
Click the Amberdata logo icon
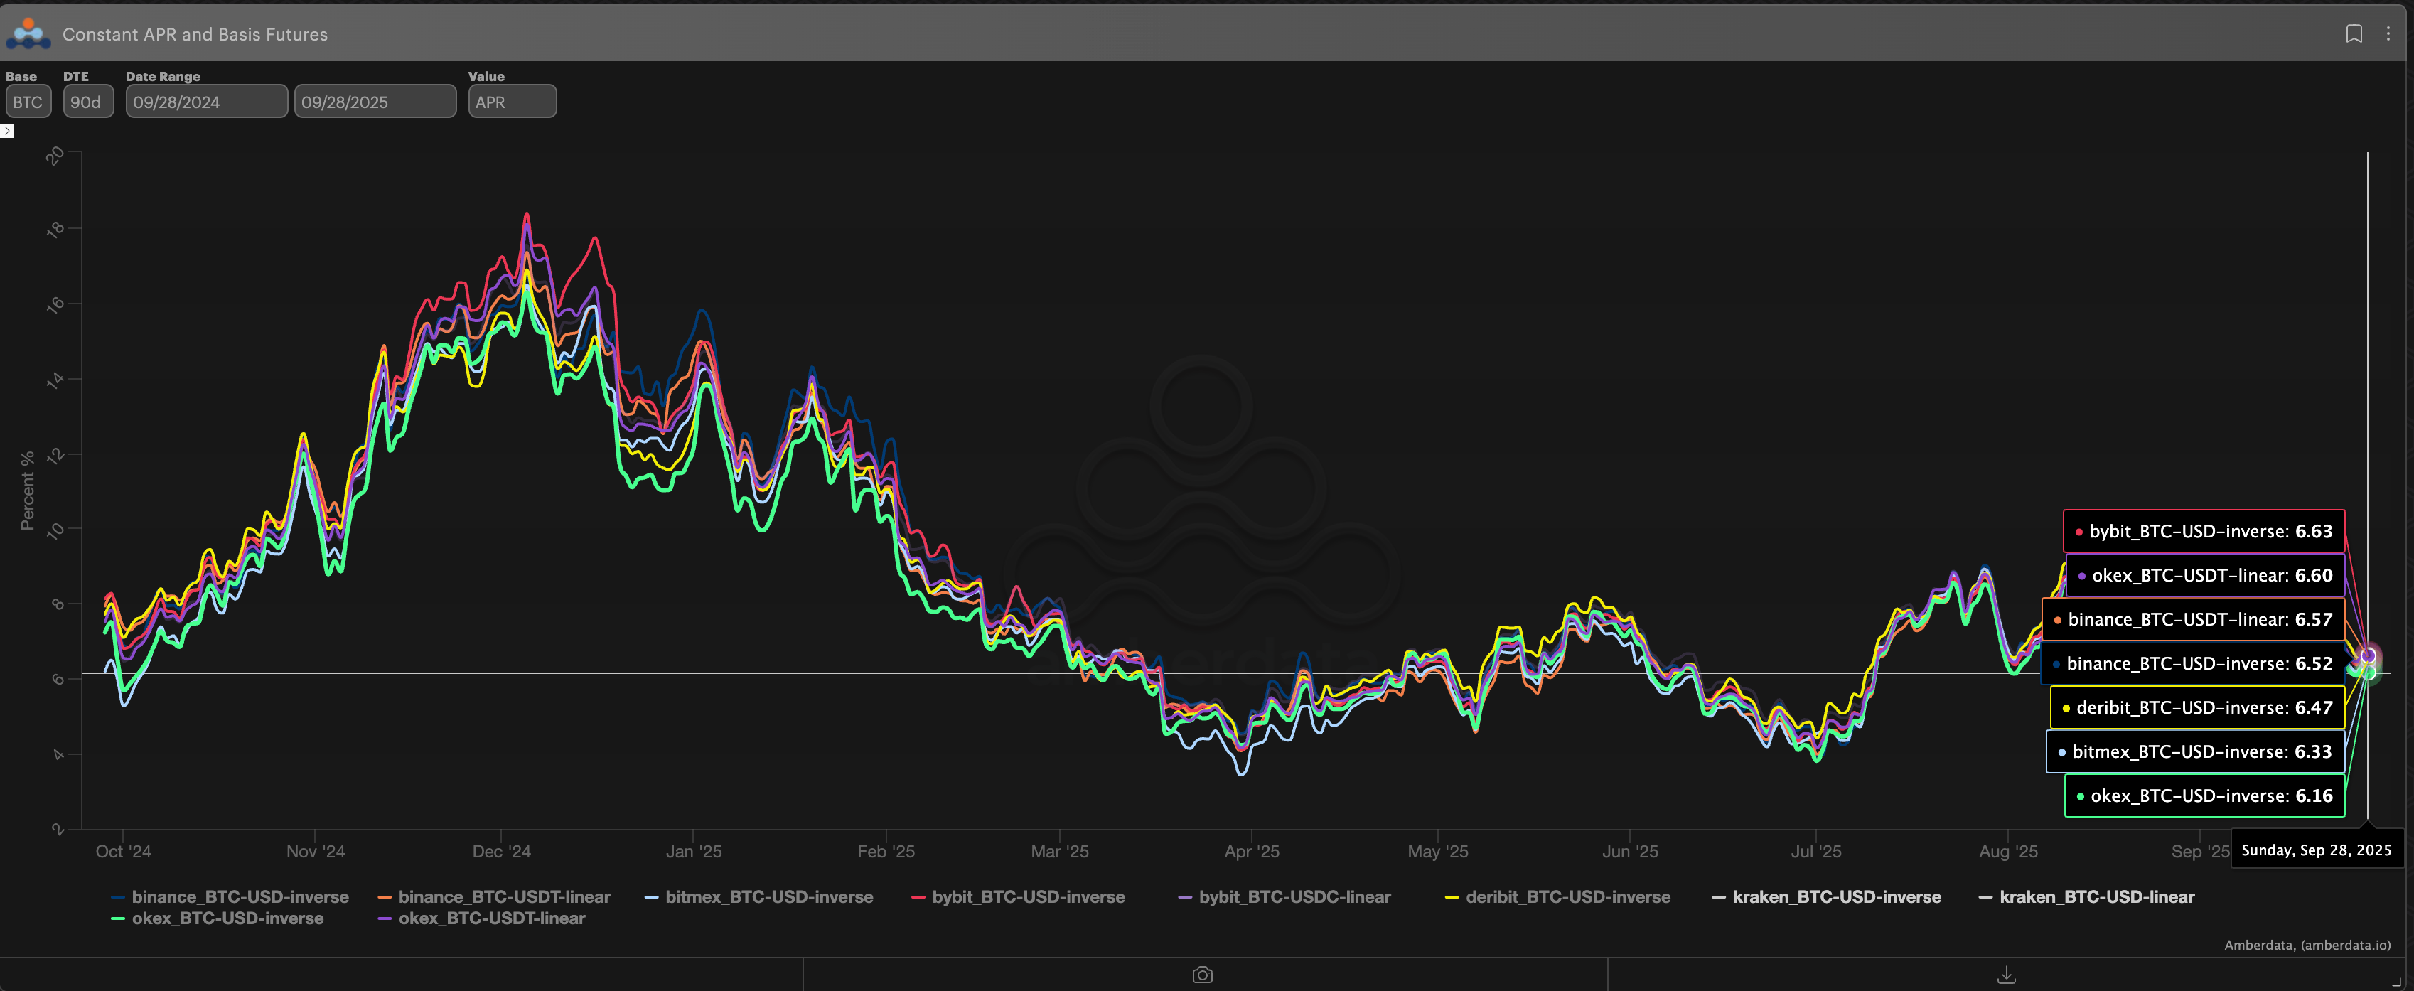tap(28, 33)
